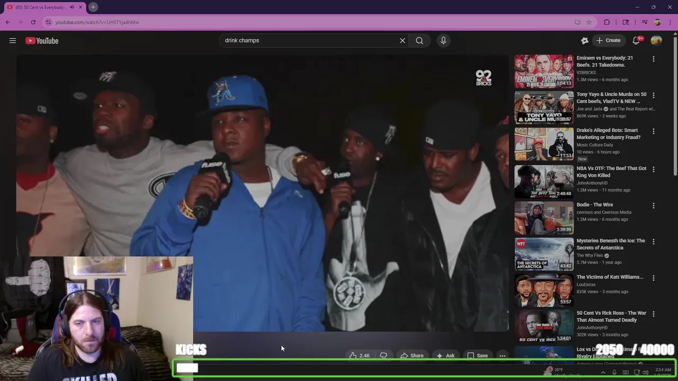Open Chrome extensions puzzle icon

[607, 22]
